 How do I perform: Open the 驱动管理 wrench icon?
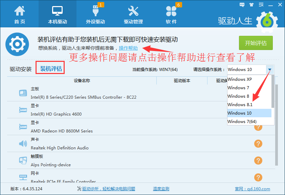[x=133, y=11]
